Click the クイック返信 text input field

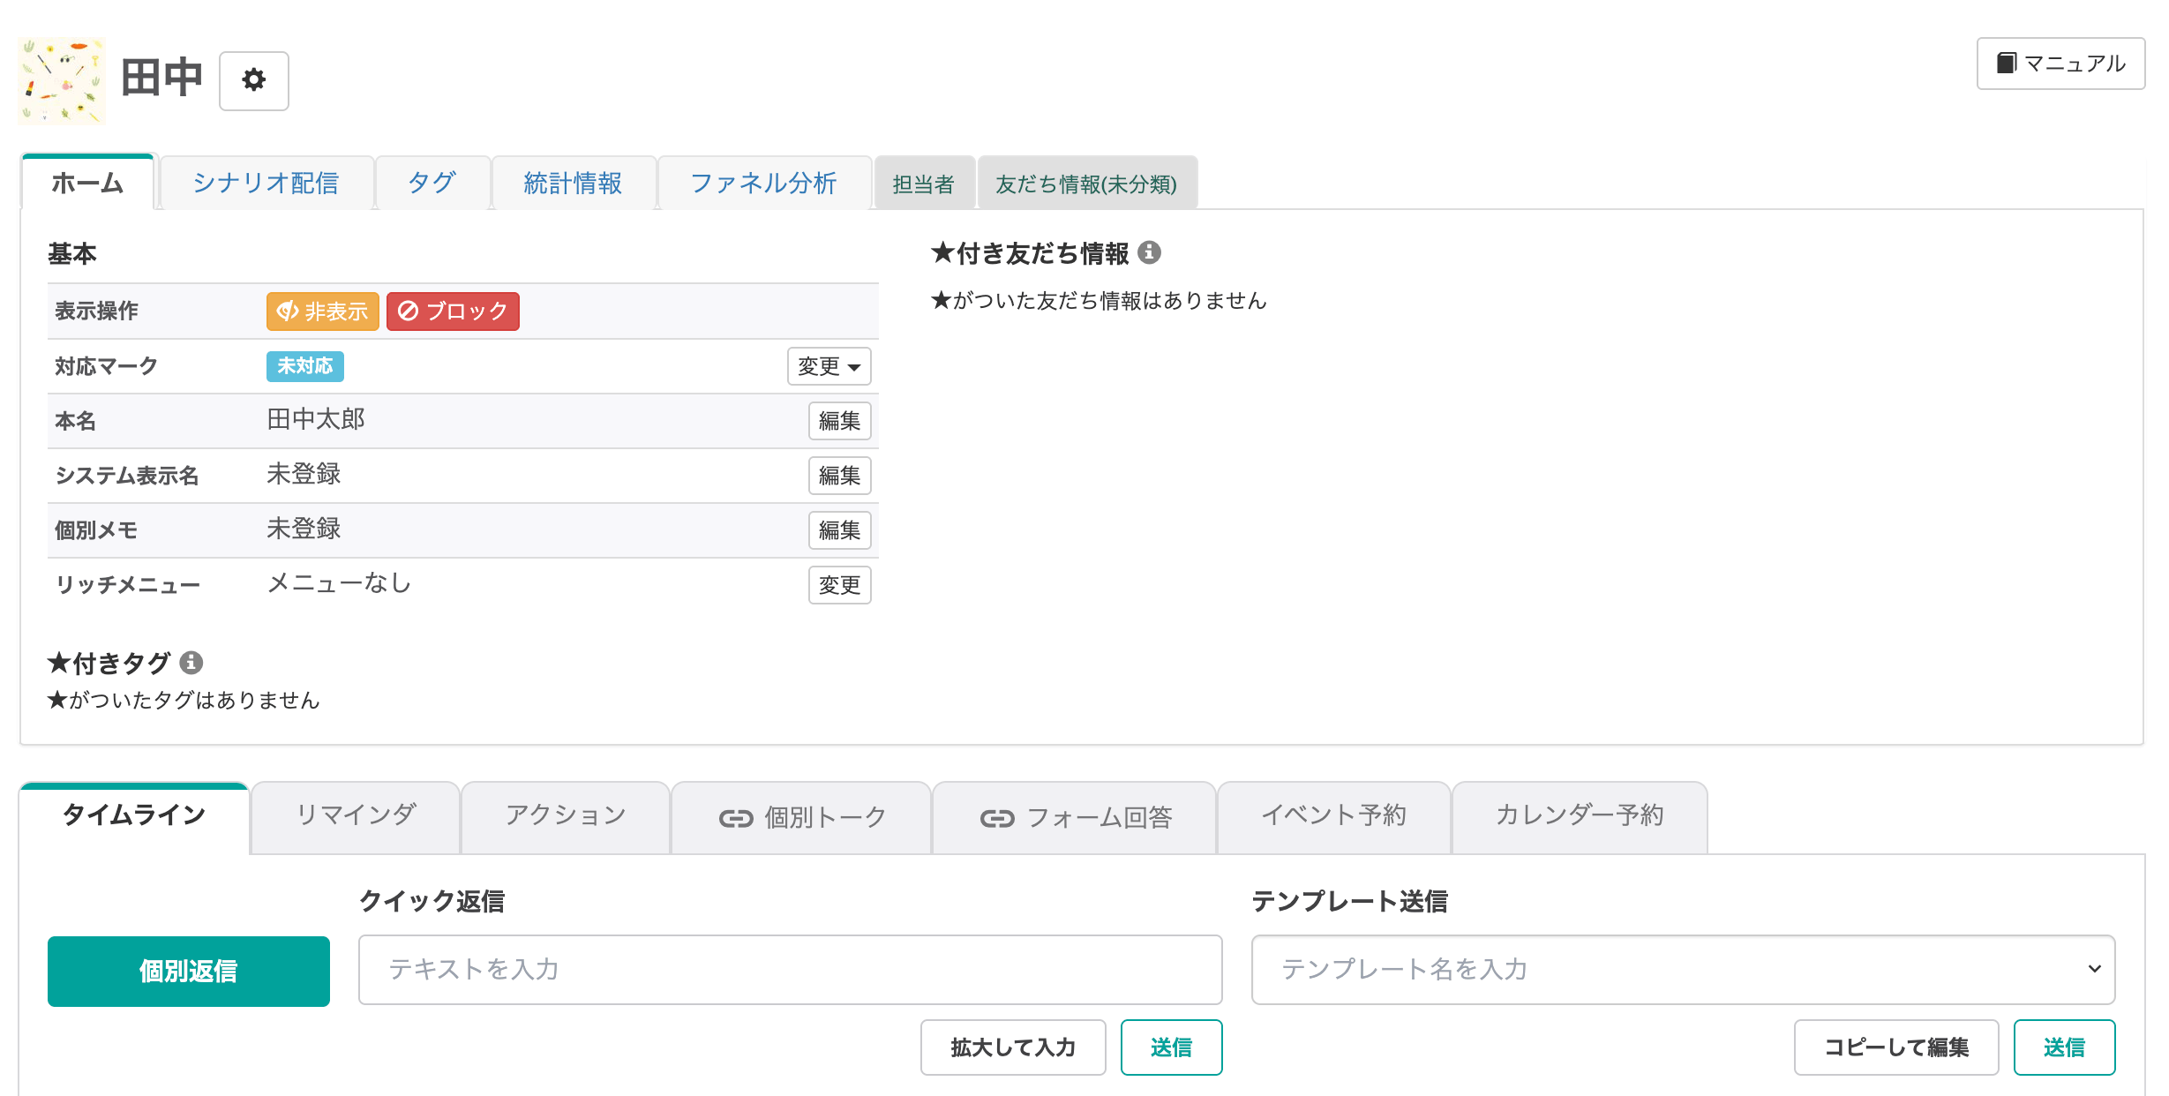790,969
